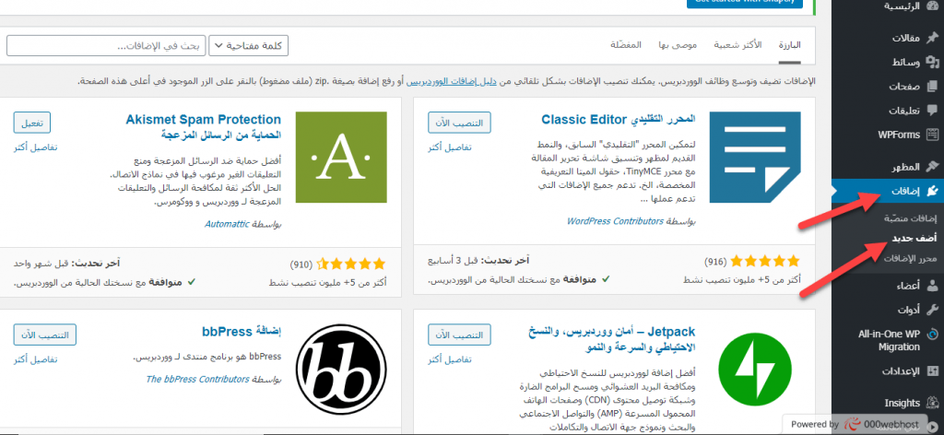
Task: Focus the plugin search input field
Action: pos(106,46)
